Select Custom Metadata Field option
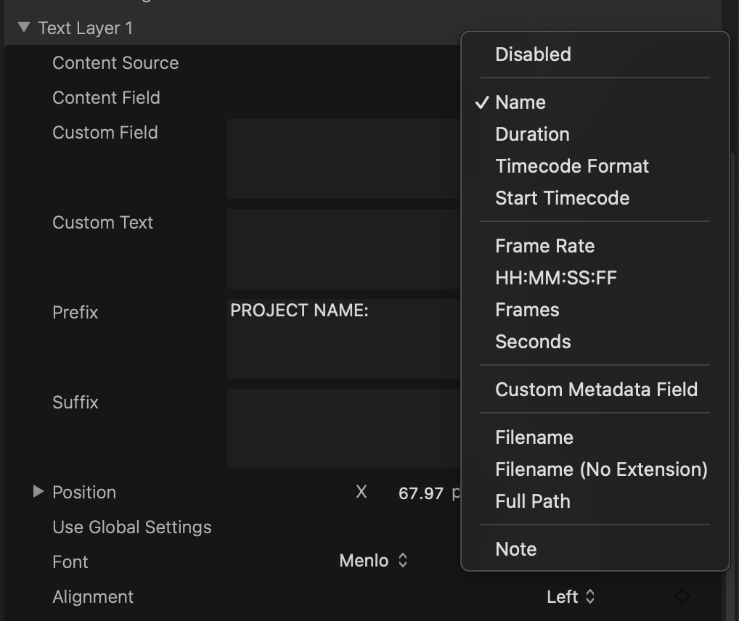 coord(596,390)
